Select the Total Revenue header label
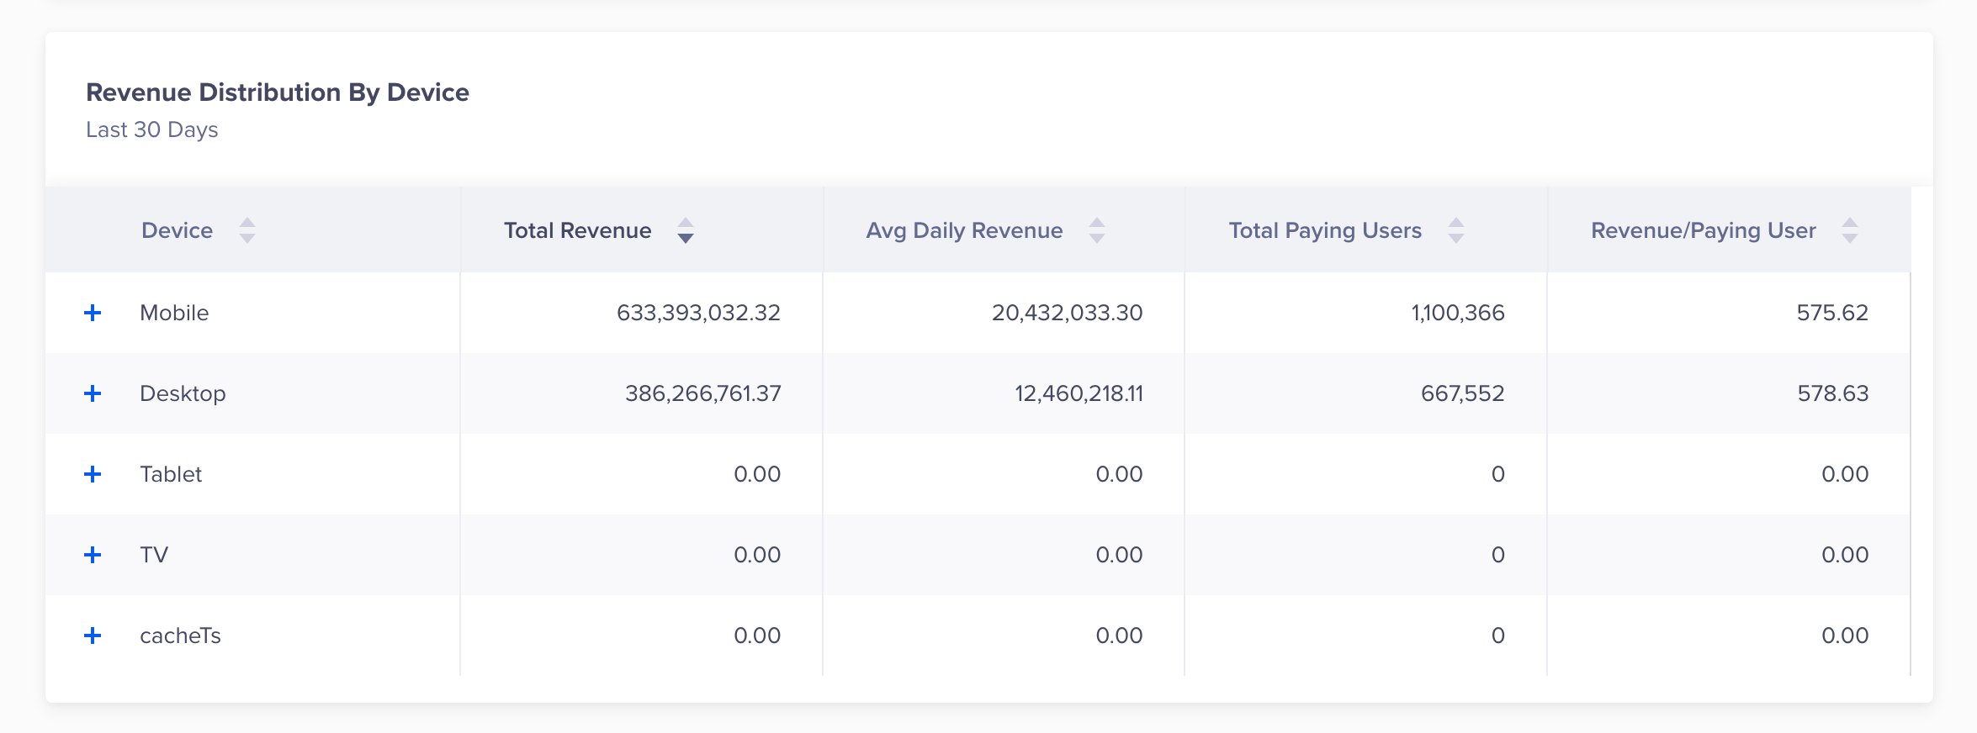 pos(577,230)
